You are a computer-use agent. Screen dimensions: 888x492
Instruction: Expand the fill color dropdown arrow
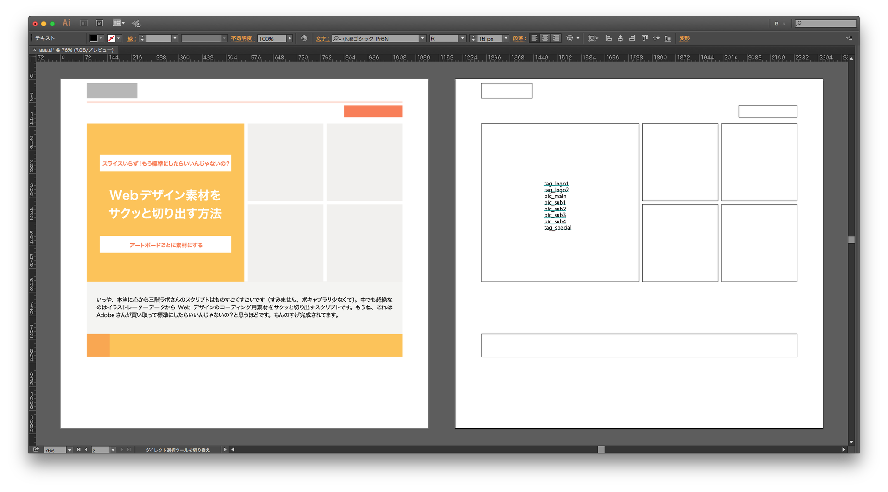[101, 38]
